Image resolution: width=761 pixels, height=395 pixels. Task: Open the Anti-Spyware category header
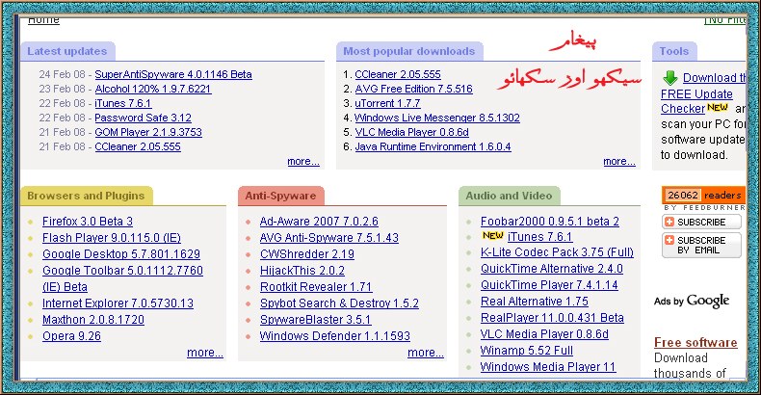coord(280,196)
